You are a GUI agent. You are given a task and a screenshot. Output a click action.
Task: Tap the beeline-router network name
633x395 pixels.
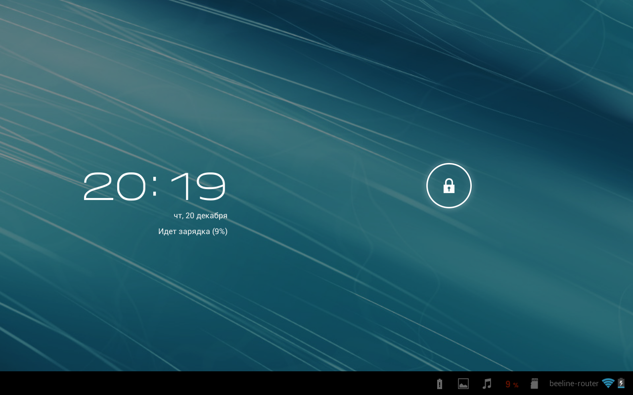[574, 384]
